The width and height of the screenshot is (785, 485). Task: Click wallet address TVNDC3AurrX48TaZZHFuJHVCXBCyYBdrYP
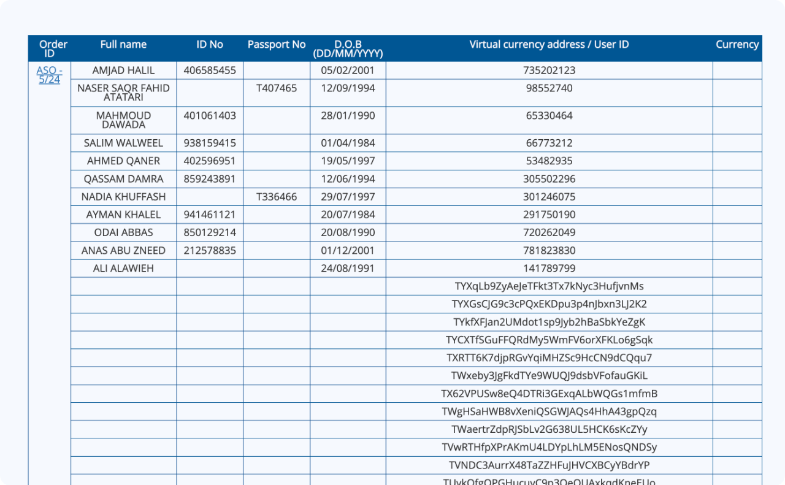pos(549,465)
